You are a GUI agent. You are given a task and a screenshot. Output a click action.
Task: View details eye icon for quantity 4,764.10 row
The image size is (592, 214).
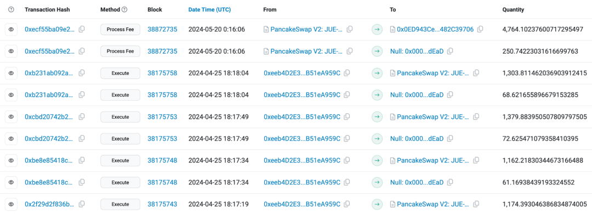11,30
